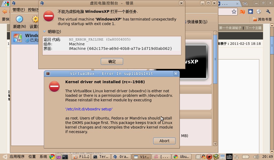This screenshot has height=160, width=274.
Task: Close the VirtualBox suplibOsInit error dialog
Action: point(176,74)
